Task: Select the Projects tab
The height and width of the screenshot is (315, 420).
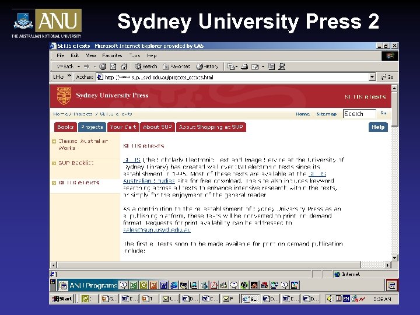Action: tap(92, 127)
